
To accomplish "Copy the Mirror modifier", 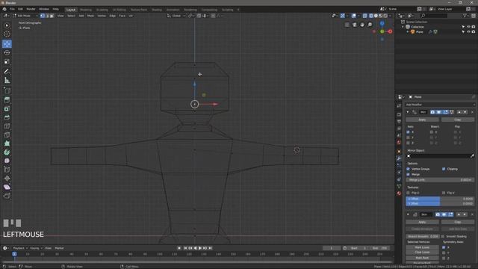I will (458, 120).
